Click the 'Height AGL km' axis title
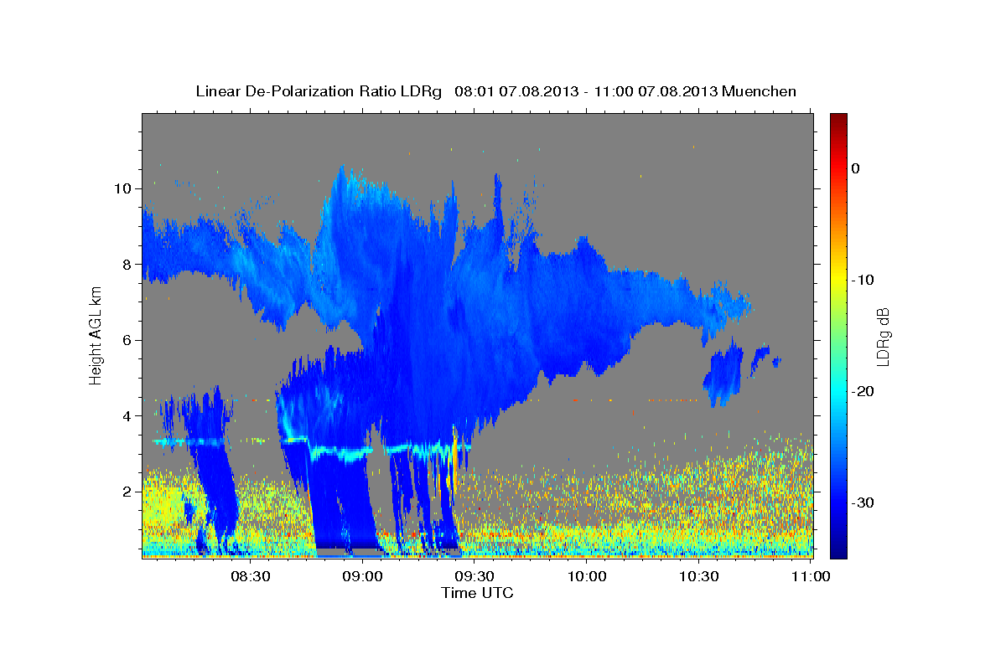The height and width of the screenshot is (670, 1006). [x=96, y=335]
